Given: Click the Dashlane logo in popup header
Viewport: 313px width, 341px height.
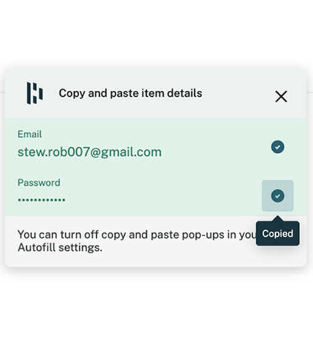Looking at the screenshot, I should coord(35,93).
